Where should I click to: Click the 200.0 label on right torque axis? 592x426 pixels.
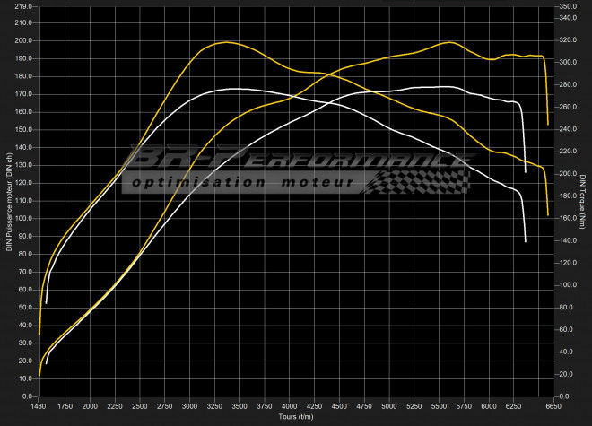567,173
